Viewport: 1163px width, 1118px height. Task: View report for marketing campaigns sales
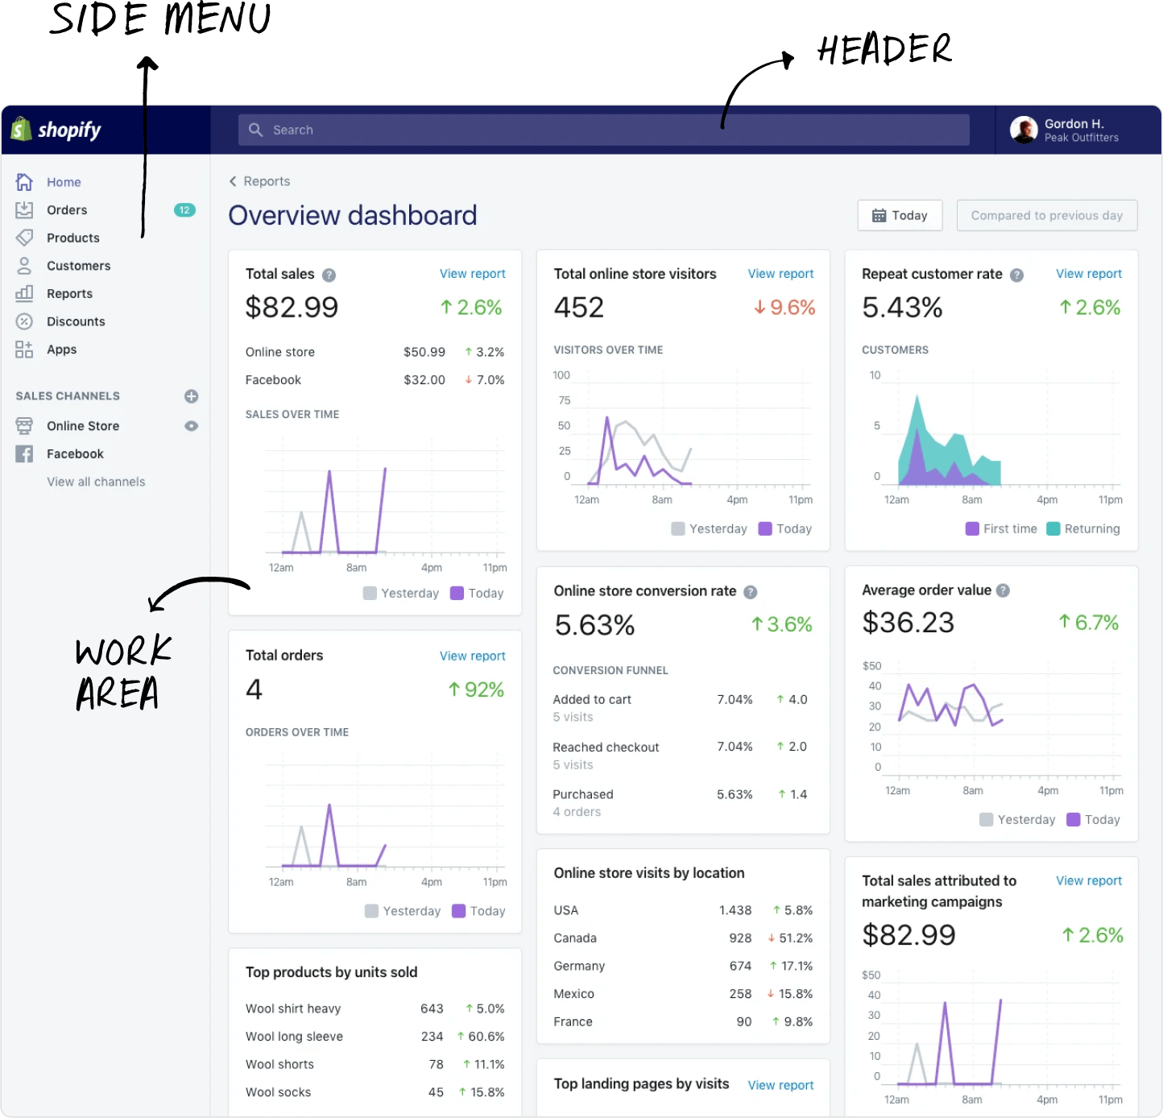pos(1089,881)
